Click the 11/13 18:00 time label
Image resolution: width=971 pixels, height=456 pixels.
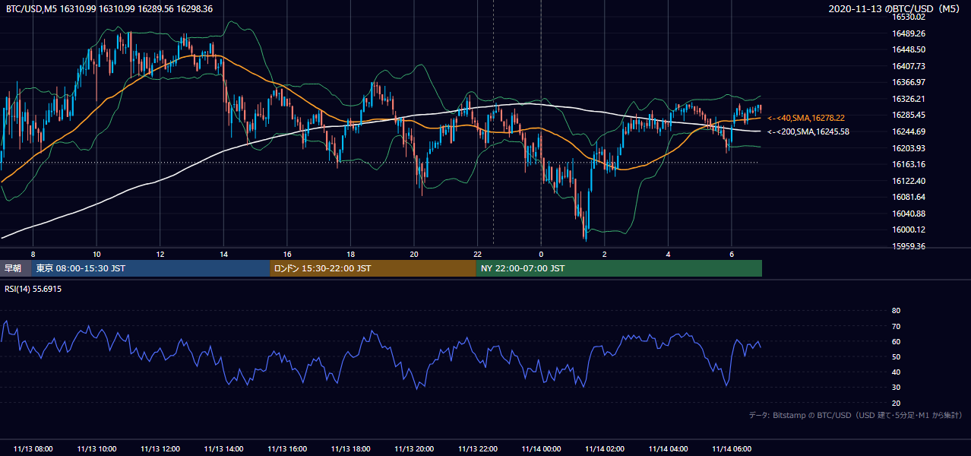coord(350,449)
